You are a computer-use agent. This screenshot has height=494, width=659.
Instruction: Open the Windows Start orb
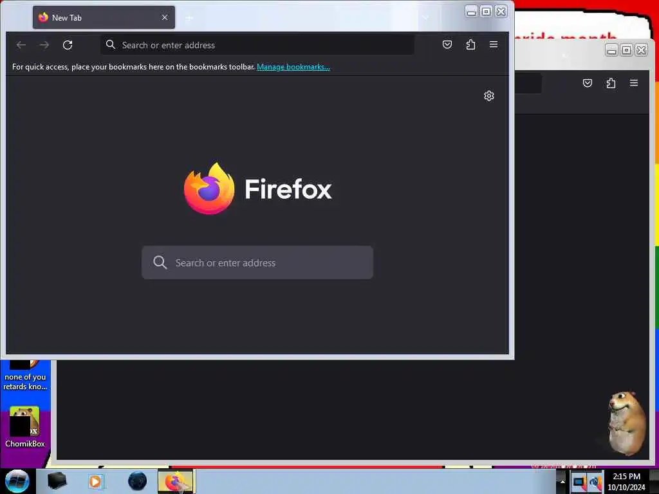[x=17, y=481]
